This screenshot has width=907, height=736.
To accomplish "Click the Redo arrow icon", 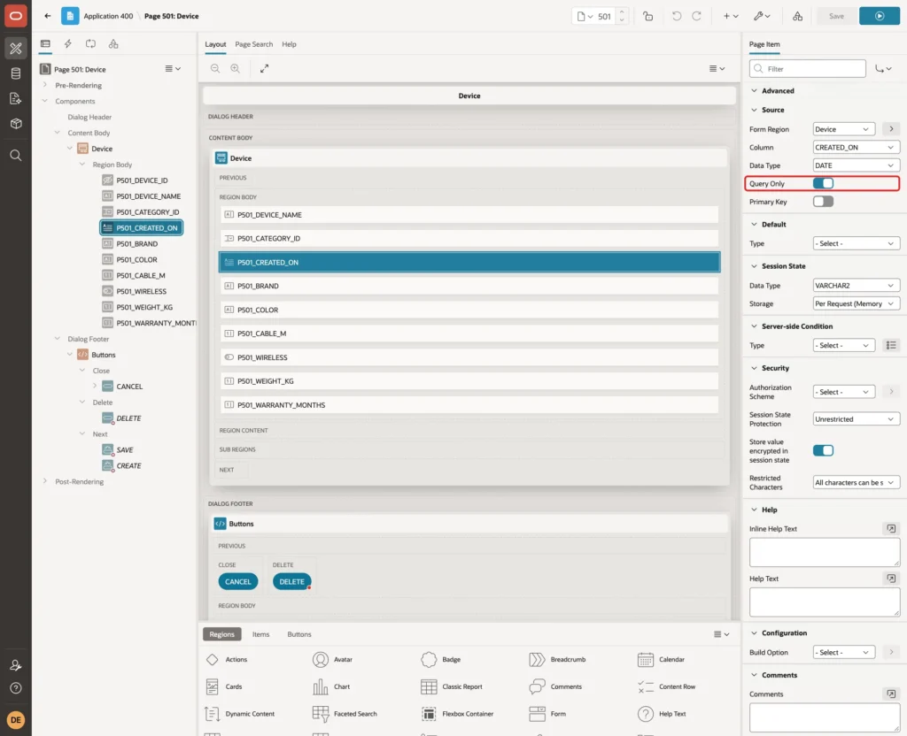I will [x=696, y=16].
